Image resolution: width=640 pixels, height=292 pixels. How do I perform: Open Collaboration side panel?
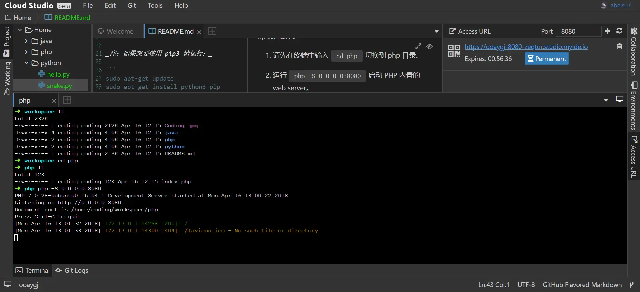coord(634,52)
